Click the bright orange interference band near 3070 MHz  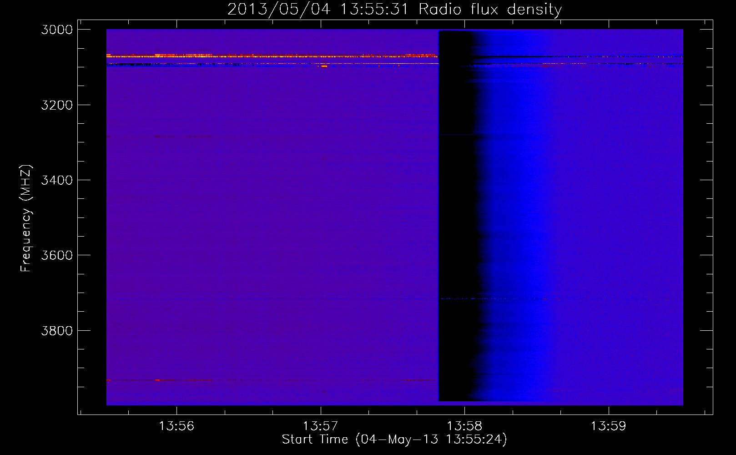272,56
